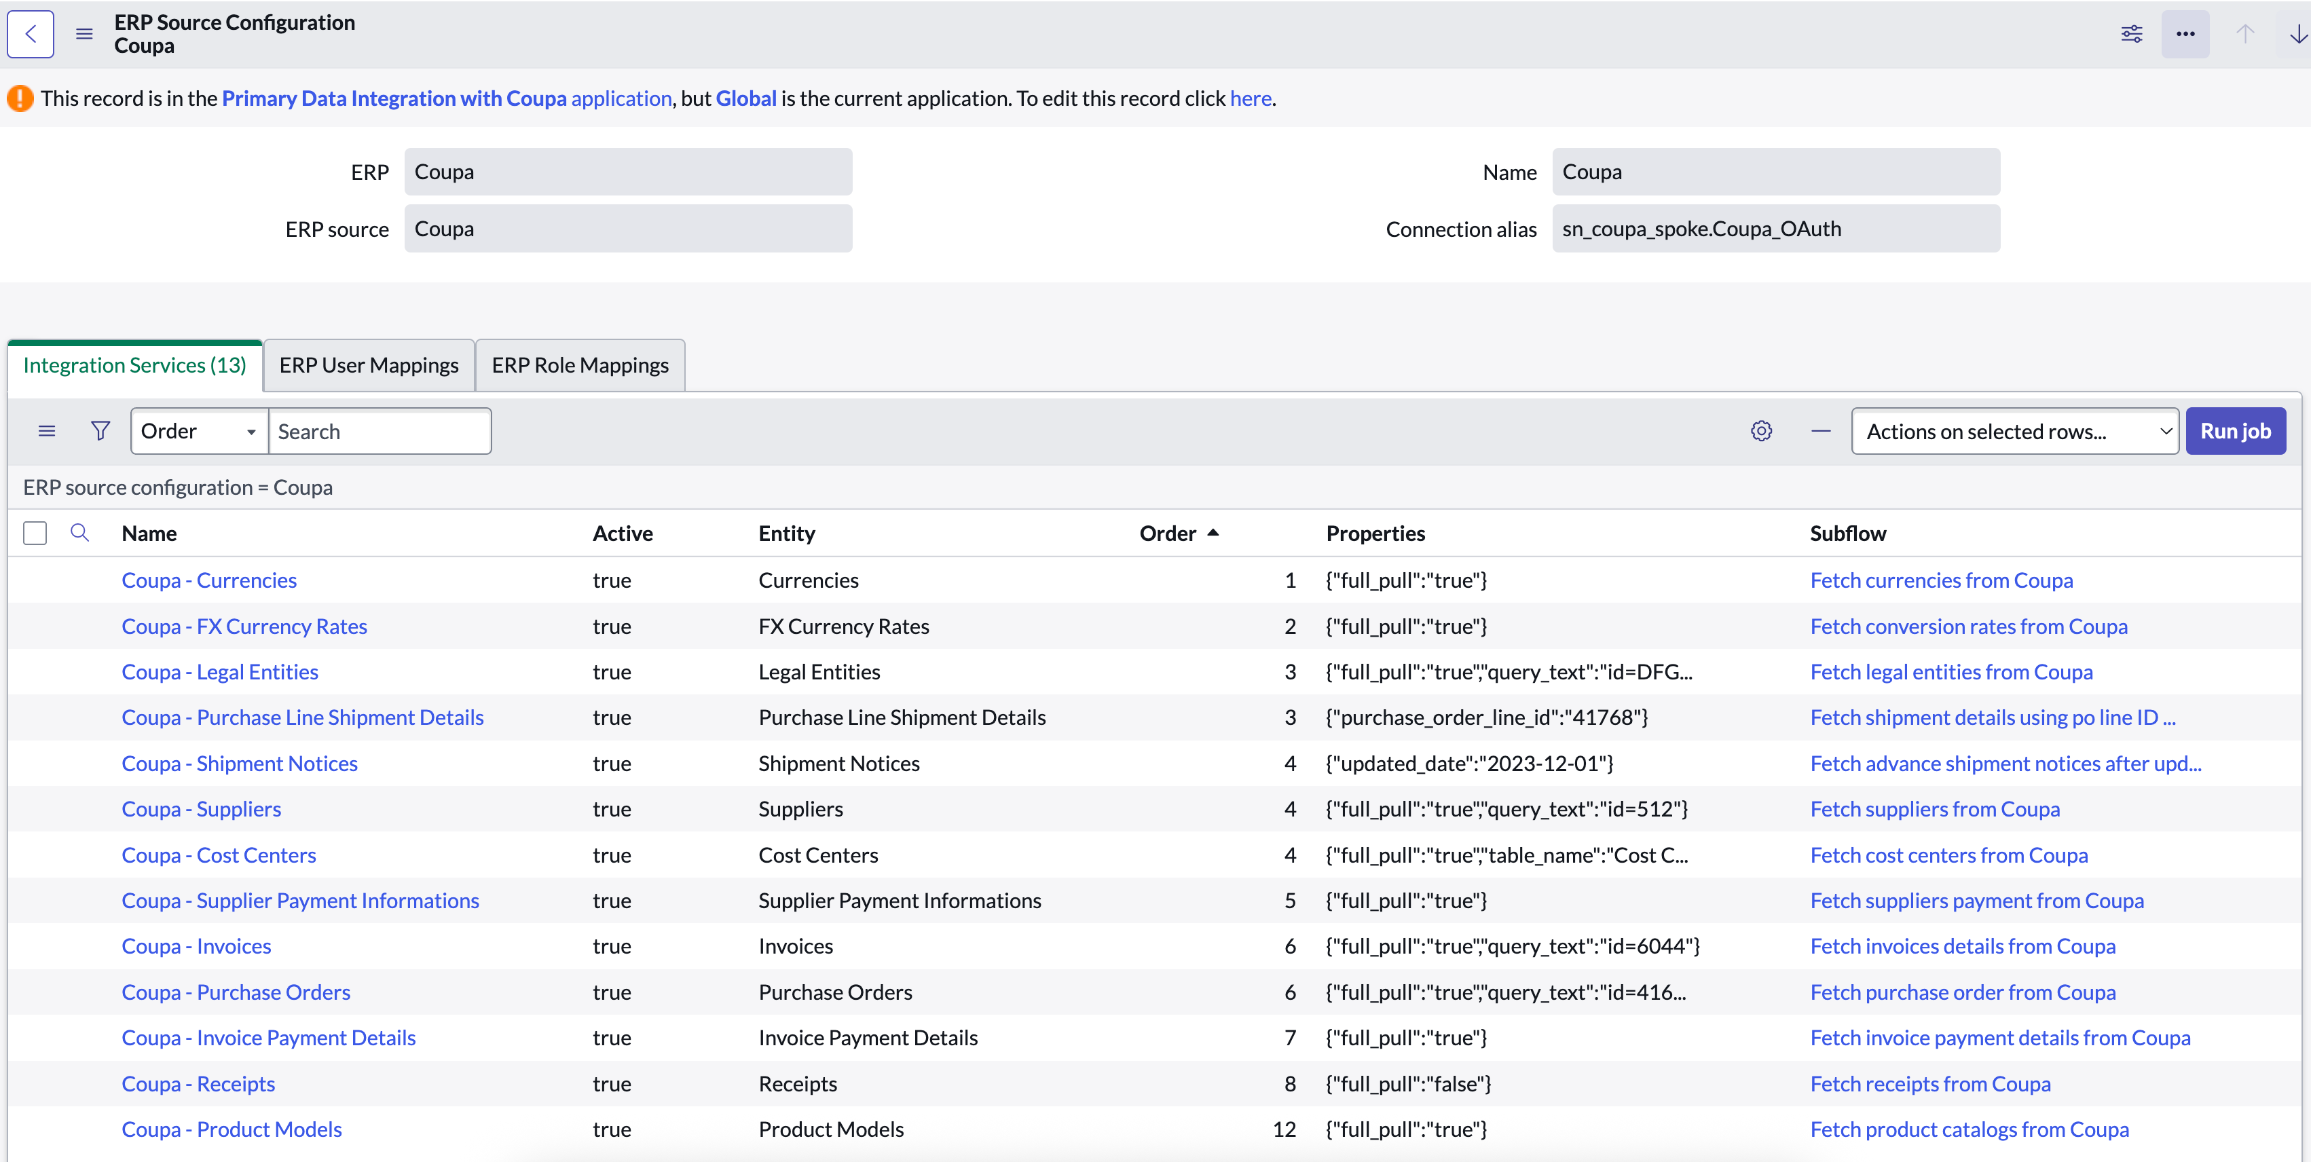
Task: Click the Connection alias field
Action: [x=1775, y=229]
